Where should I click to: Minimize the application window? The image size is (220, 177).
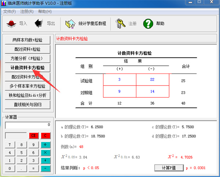[x=190, y=2]
